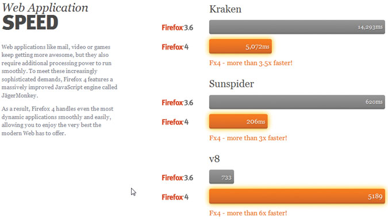This screenshot has width=388, height=219.
Task: Click the SPEED title heading
Action: point(30,22)
